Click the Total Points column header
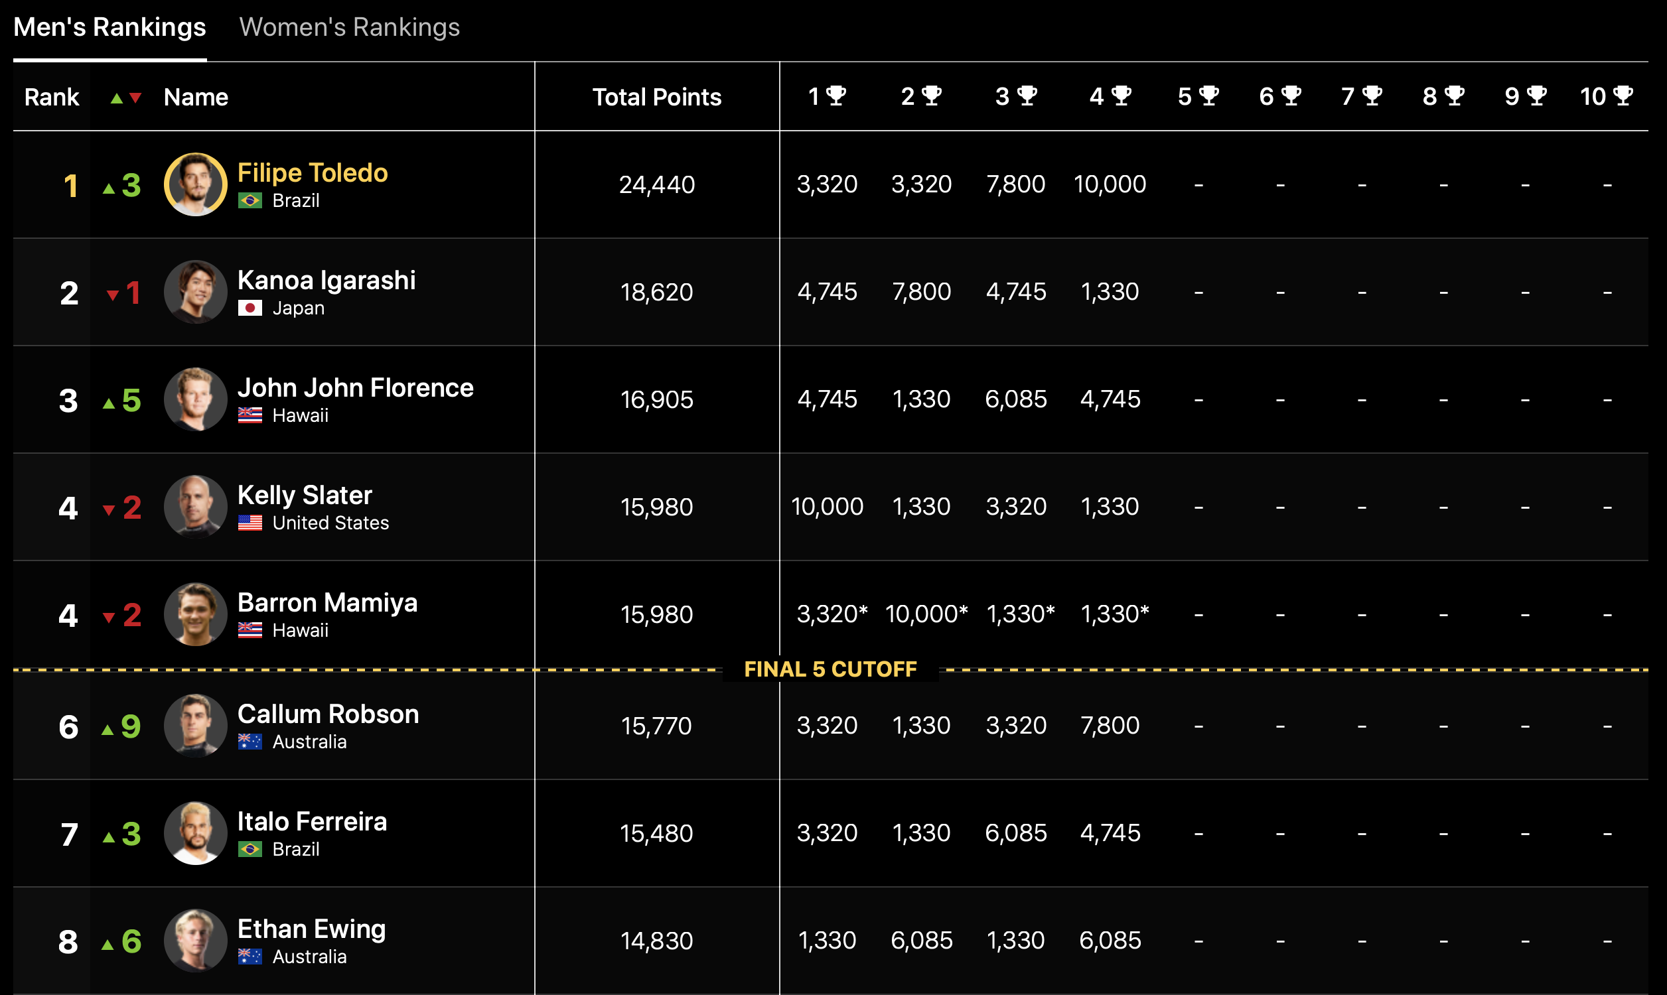The width and height of the screenshot is (1667, 995). click(x=656, y=98)
